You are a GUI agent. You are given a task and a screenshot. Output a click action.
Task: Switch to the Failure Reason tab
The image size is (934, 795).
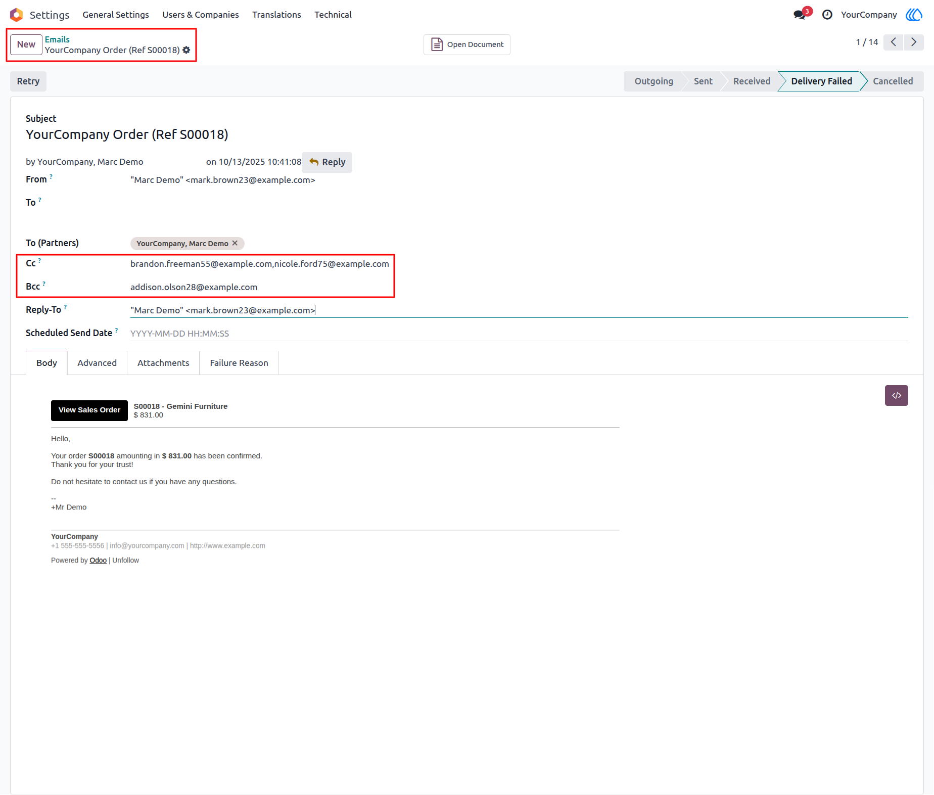click(x=239, y=363)
